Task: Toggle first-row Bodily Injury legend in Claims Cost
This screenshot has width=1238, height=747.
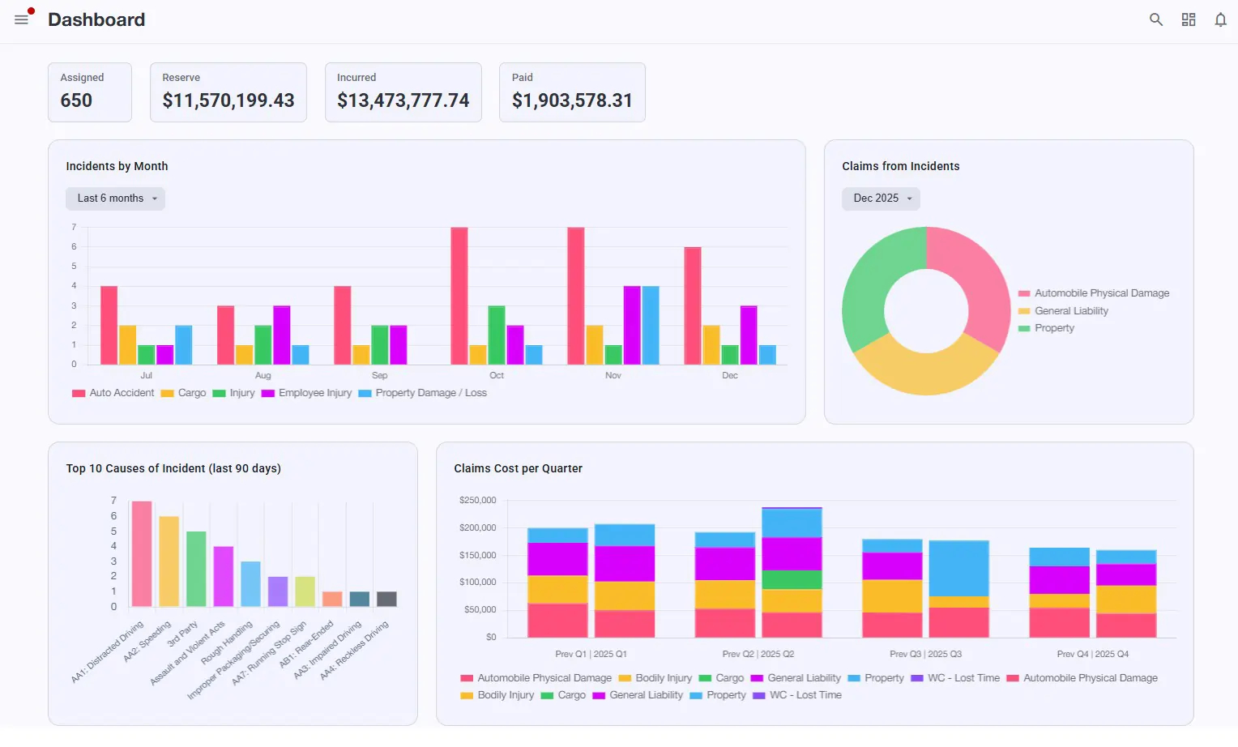Action: (655, 678)
